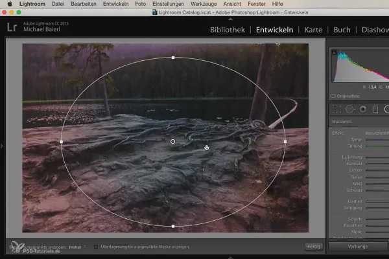Click the Michael Baierl identity text
The image size is (389, 259).
coord(41,29)
